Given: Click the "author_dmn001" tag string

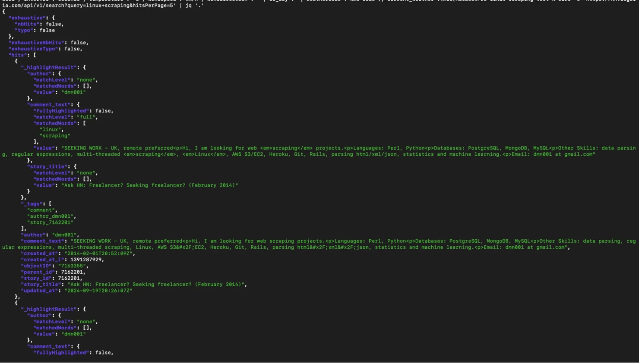Looking at the screenshot, I should coord(51,216).
